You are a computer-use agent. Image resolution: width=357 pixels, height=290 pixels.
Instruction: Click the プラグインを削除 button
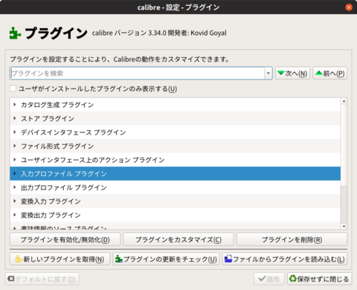pos(292,239)
